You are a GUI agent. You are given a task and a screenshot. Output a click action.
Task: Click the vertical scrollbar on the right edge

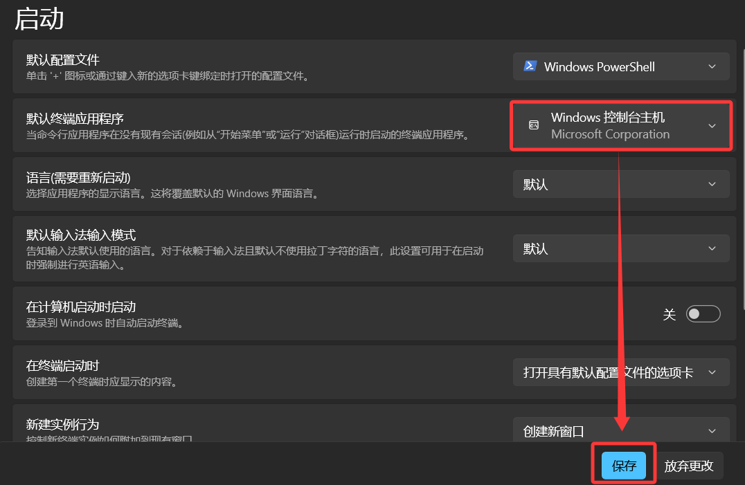(x=743, y=178)
